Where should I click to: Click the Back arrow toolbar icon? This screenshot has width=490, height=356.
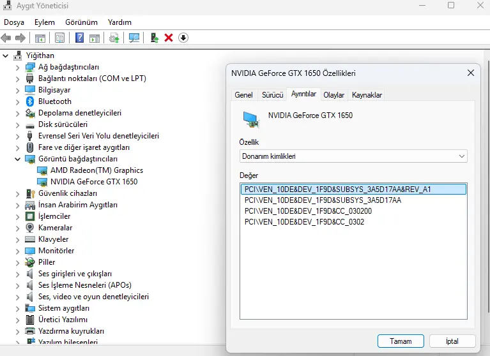tap(6, 38)
